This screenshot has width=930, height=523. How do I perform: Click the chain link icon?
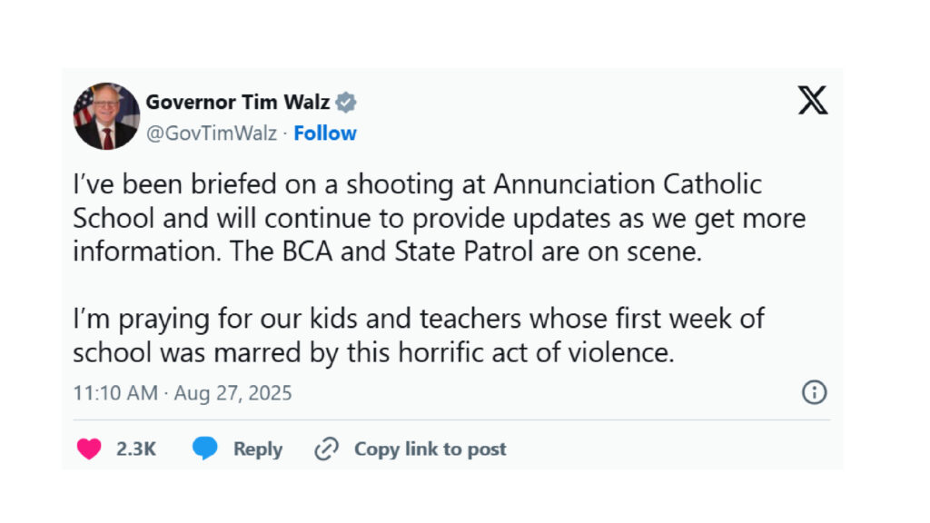coord(326,449)
